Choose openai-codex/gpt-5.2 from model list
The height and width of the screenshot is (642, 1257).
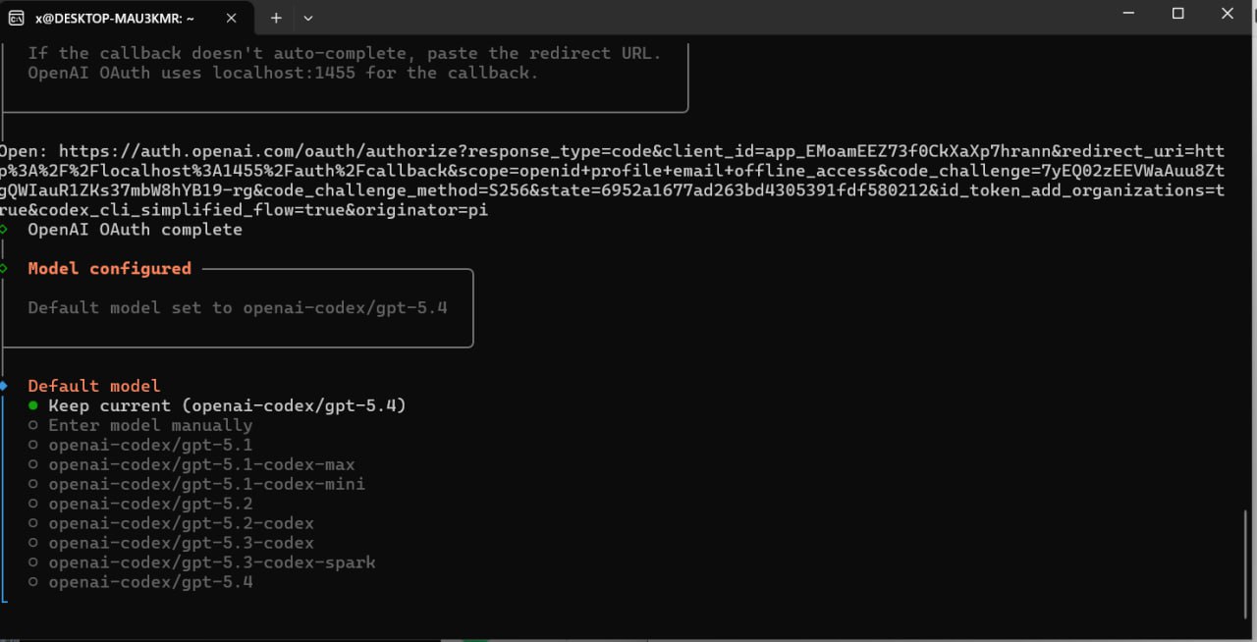(x=150, y=504)
